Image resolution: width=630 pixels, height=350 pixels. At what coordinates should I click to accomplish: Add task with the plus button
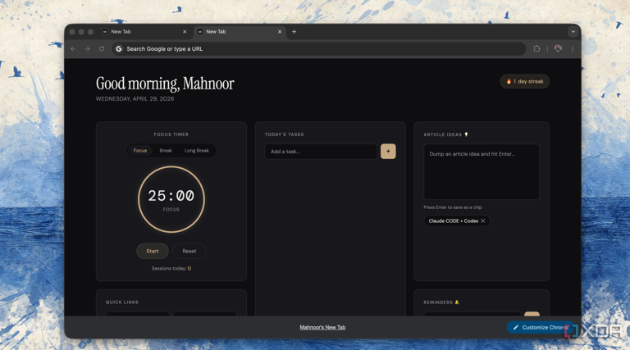(388, 152)
